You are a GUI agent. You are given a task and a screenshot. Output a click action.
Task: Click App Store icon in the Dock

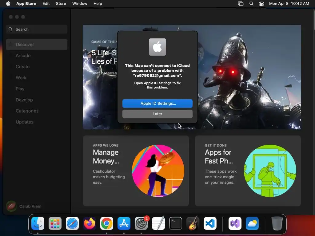[124, 223]
